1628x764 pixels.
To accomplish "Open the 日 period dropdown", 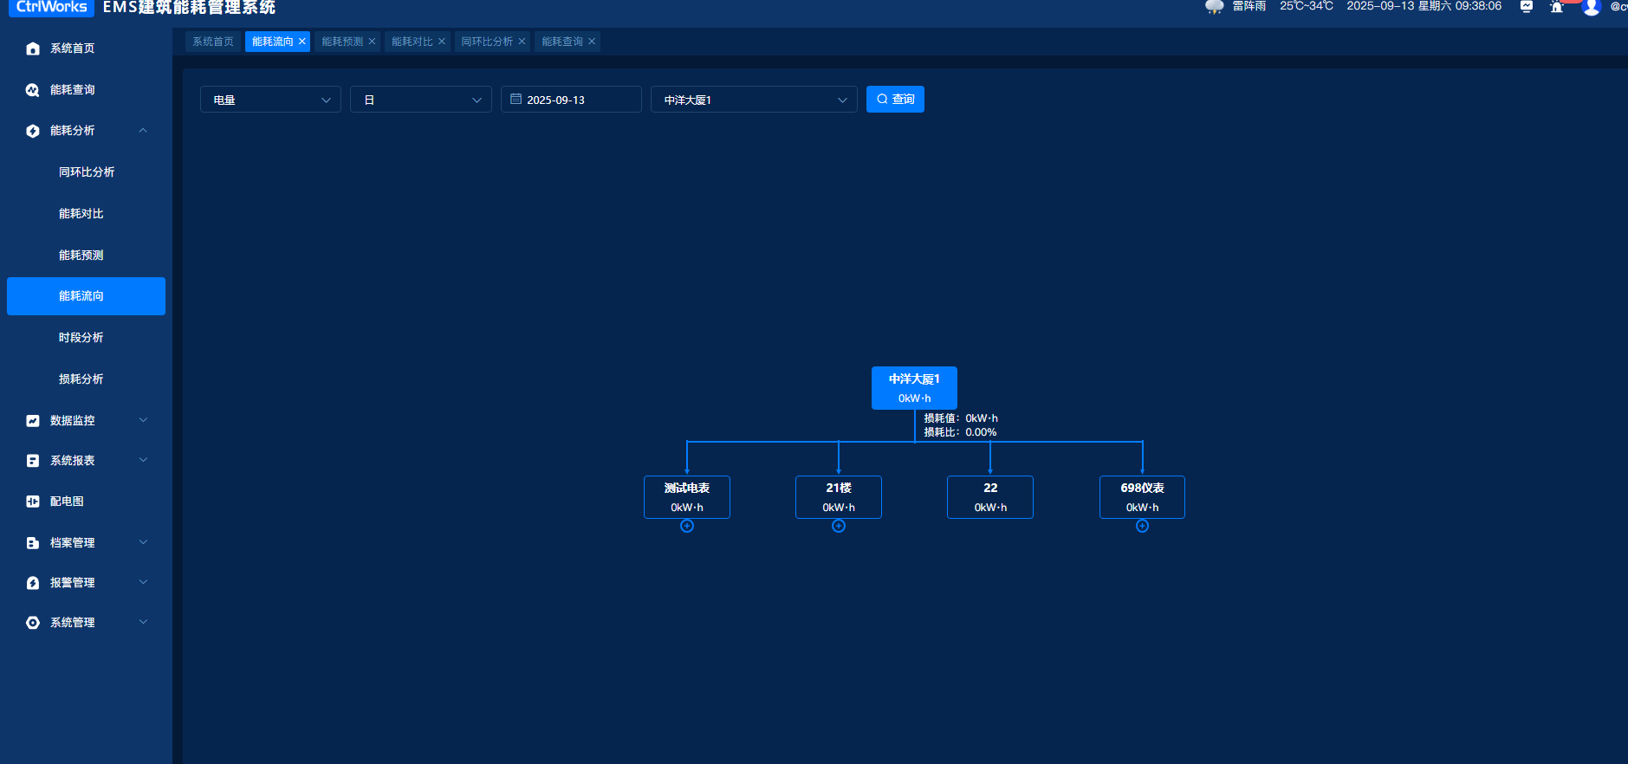I will click(421, 100).
